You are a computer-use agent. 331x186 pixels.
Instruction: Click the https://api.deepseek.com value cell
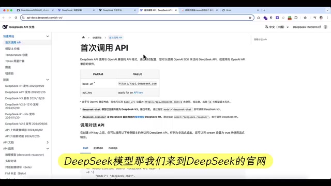138,84
